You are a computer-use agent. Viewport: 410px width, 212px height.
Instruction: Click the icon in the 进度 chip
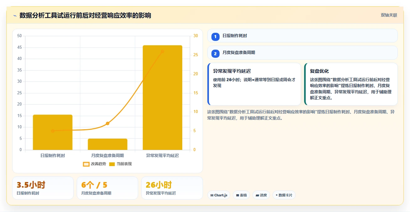click(x=257, y=195)
